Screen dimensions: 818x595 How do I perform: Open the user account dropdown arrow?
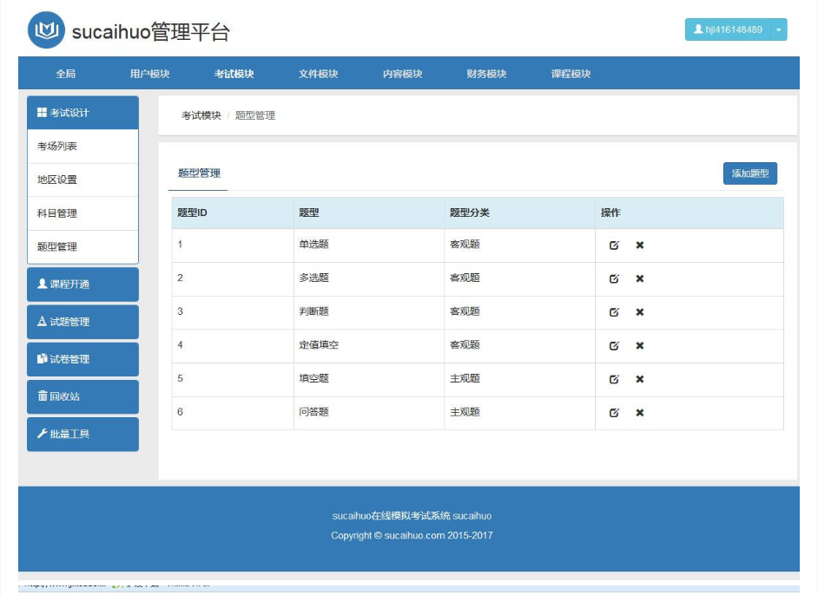coord(778,29)
